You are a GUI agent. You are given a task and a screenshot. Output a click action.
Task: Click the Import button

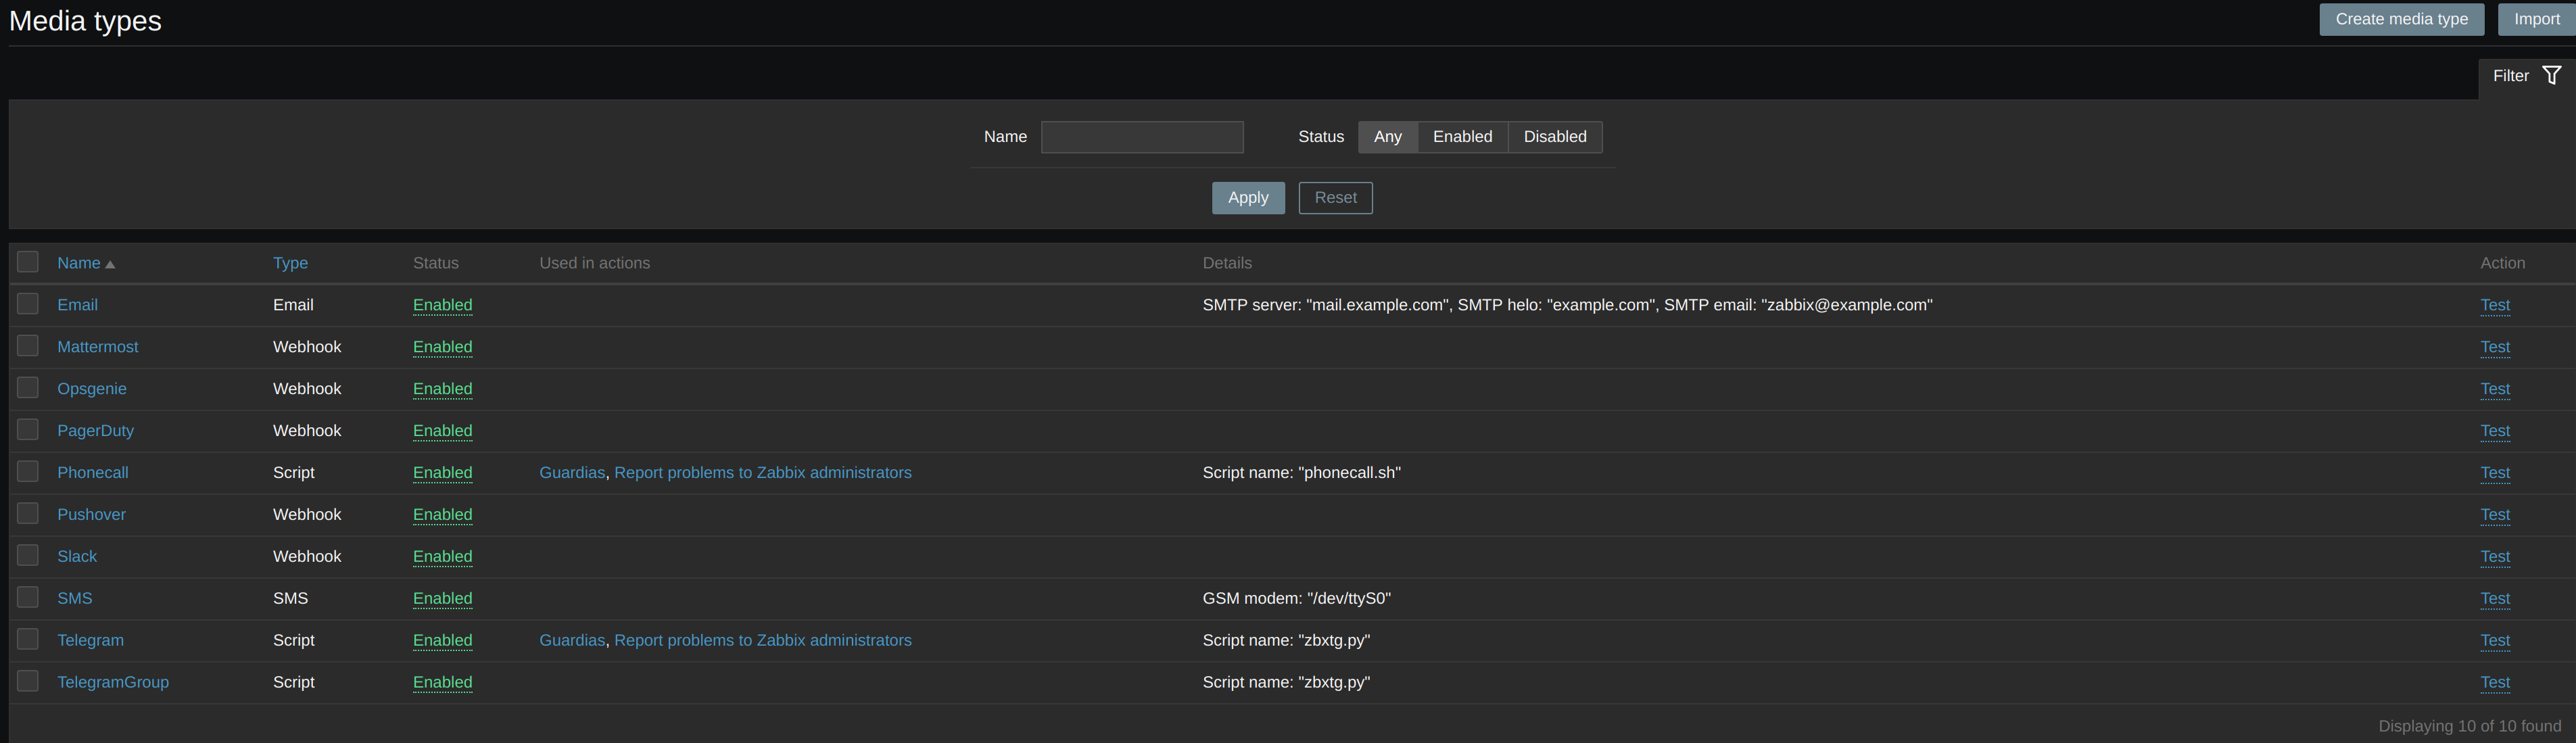click(x=2536, y=19)
